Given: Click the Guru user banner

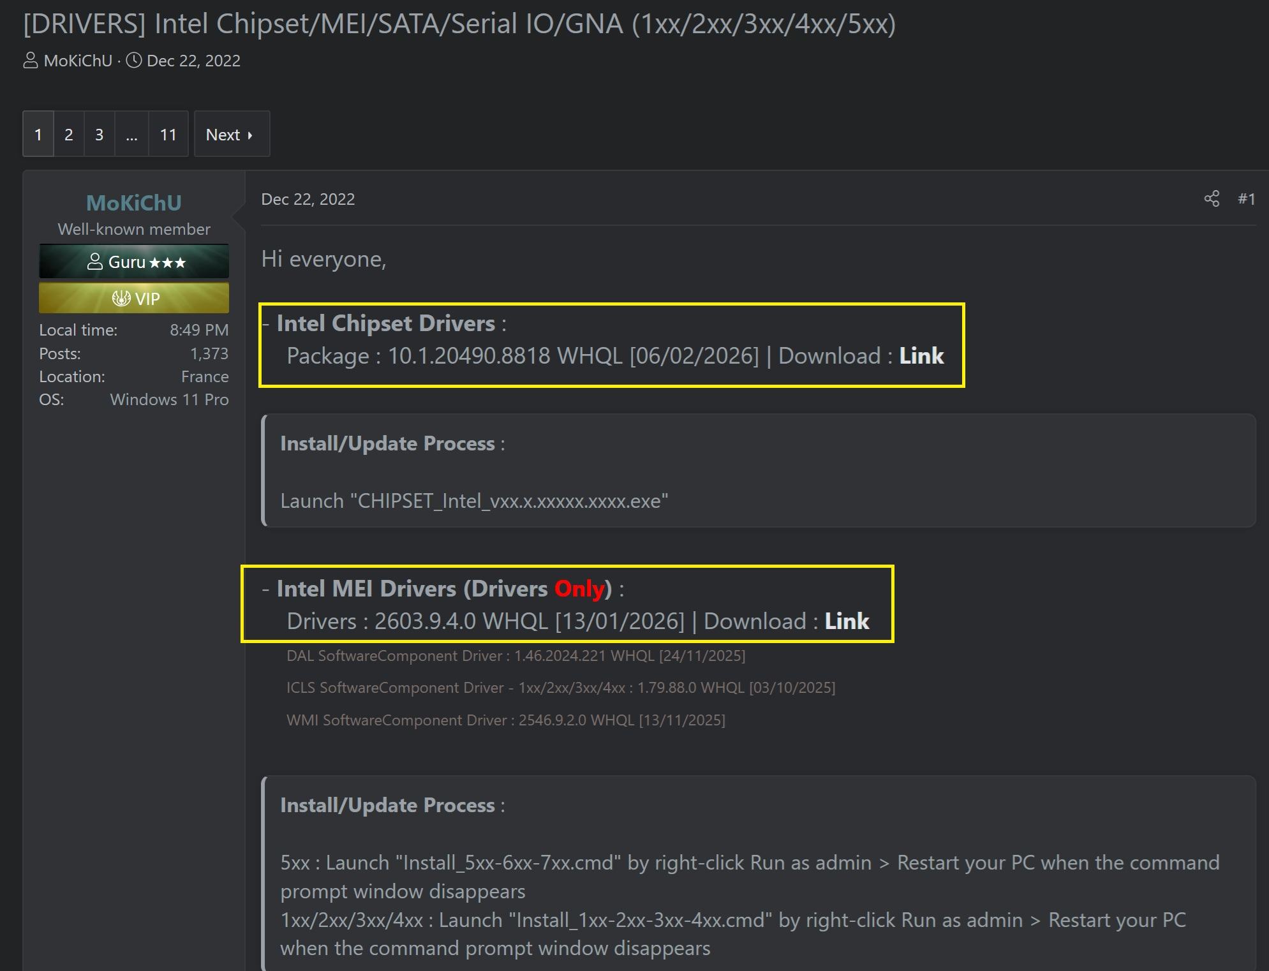Looking at the screenshot, I should [x=134, y=262].
